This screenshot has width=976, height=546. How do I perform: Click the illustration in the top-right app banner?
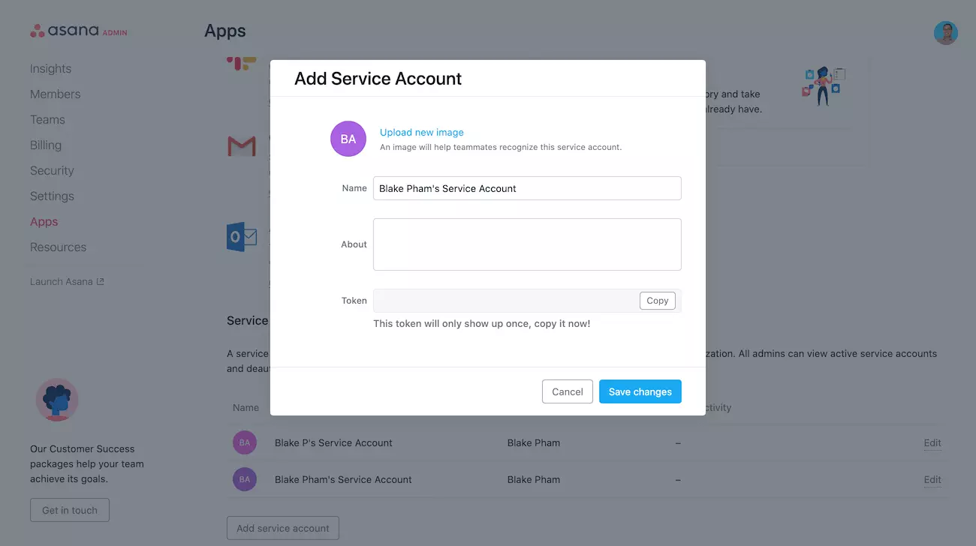click(824, 85)
